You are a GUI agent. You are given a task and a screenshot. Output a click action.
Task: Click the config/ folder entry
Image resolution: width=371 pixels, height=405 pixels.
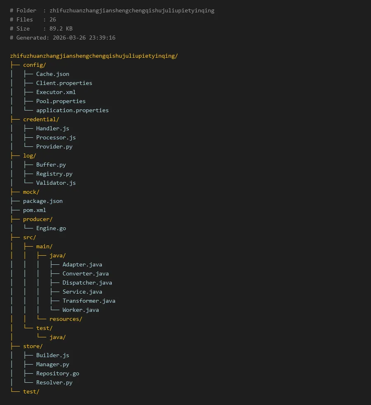click(34, 65)
